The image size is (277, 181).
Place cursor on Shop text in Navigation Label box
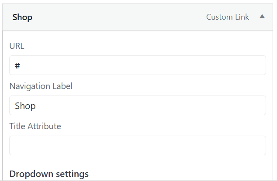(x=25, y=106)
